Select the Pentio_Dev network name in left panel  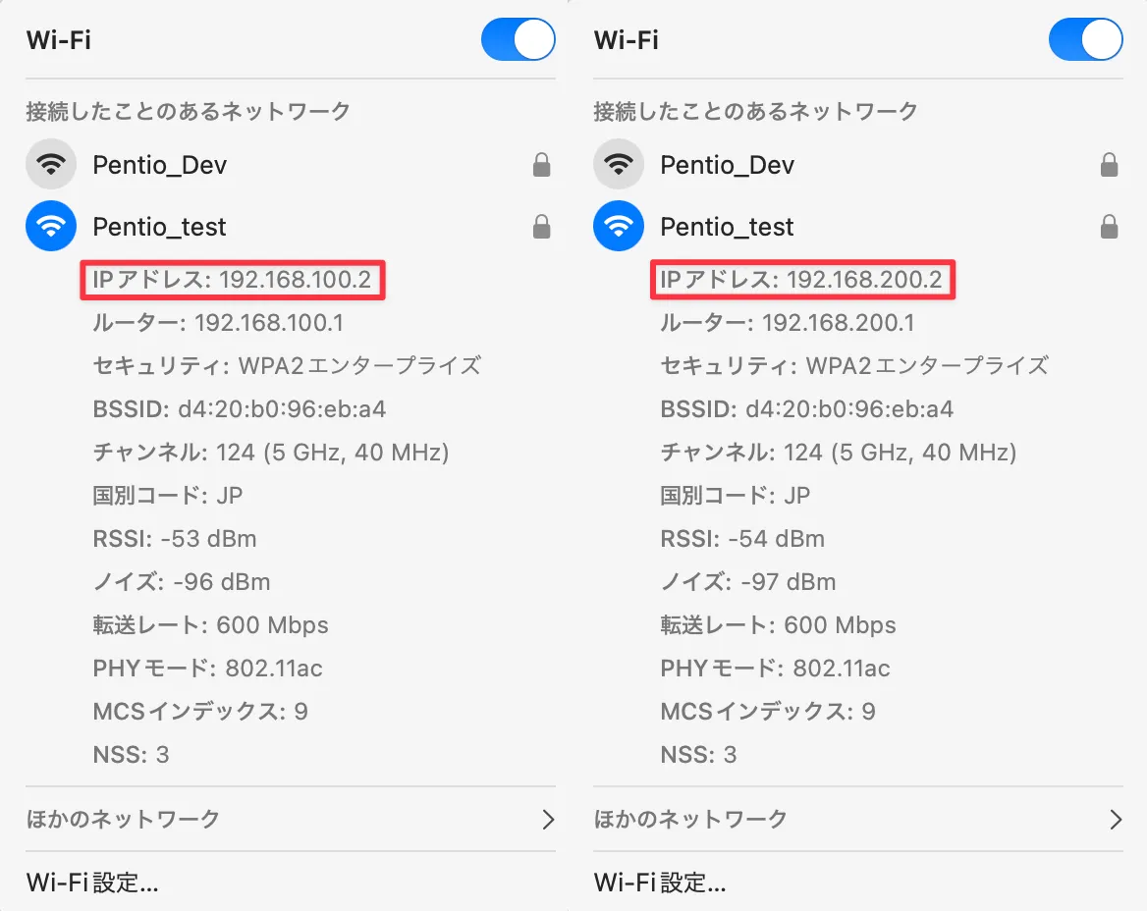159,165
